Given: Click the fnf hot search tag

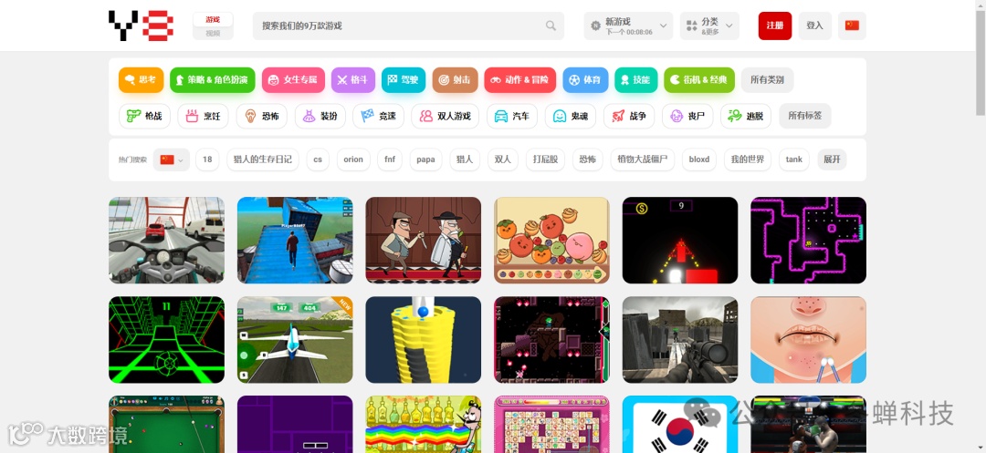Looking at the screenshot, I should tap(390, 160).
